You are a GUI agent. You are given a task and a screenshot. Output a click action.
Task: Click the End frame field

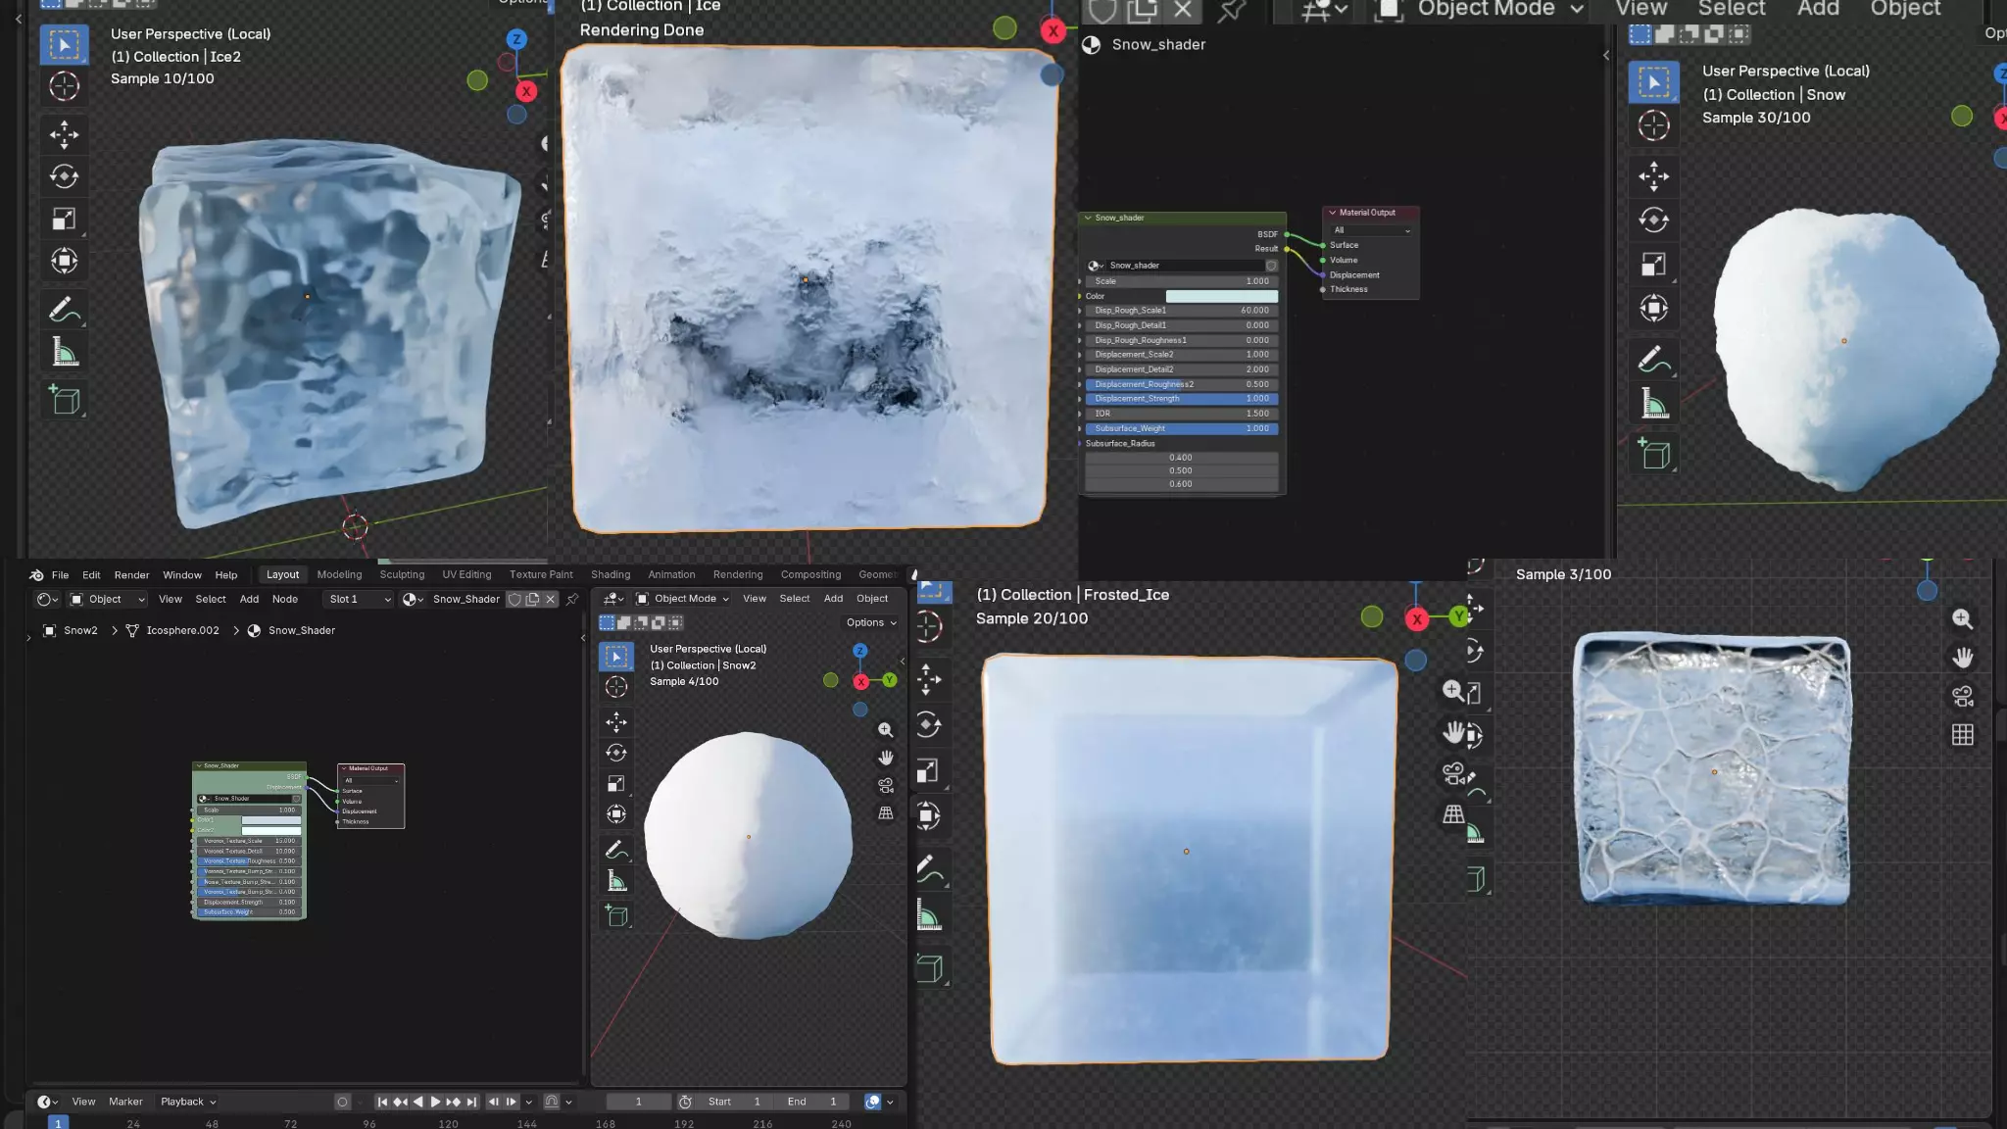click(x=813, y=1102)
